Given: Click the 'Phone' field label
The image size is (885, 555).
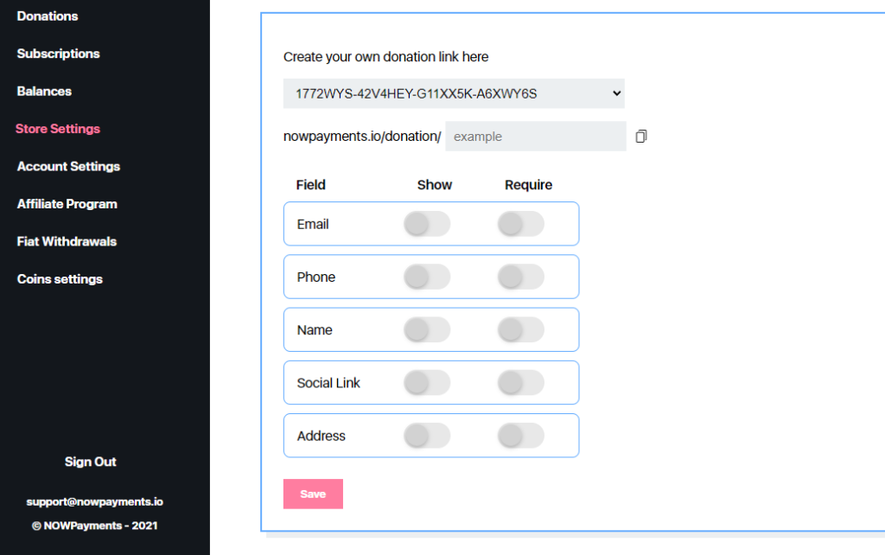Looking at the screenshot, I should [316, 277].
